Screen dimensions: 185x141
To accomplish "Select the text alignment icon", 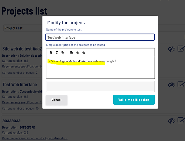I will click(72, 52).
